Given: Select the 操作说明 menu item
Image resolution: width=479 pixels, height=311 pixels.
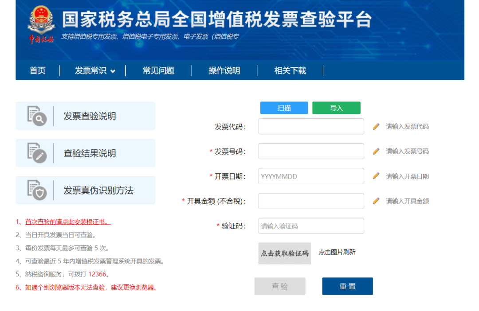Looking at the screenshot, I should coord(224,70).
